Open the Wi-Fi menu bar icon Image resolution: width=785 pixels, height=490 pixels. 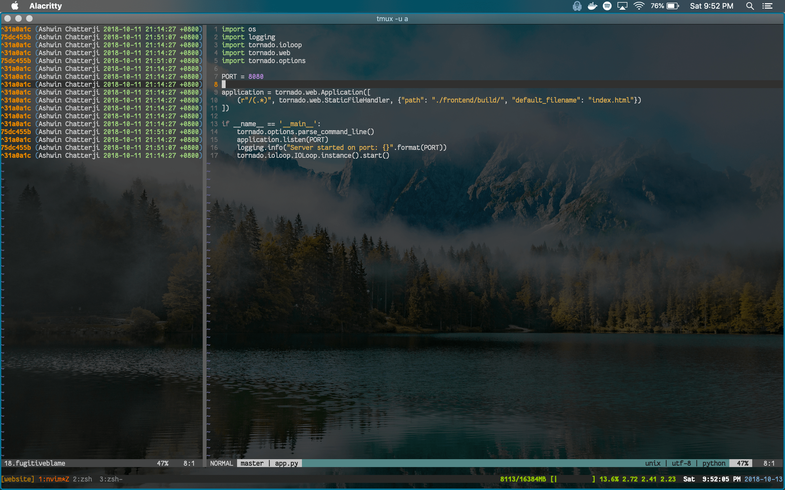639,6
